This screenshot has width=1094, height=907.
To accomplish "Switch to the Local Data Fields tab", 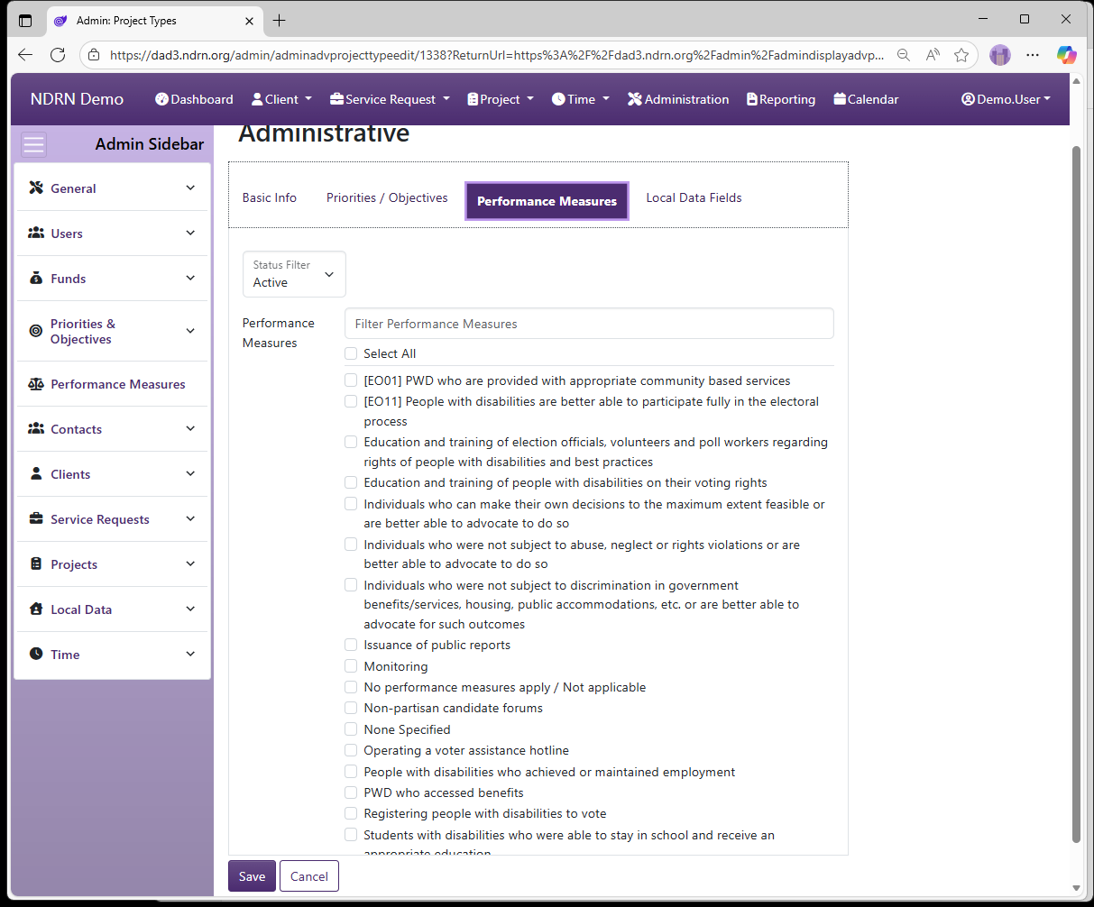I will (x=694, y=197).
